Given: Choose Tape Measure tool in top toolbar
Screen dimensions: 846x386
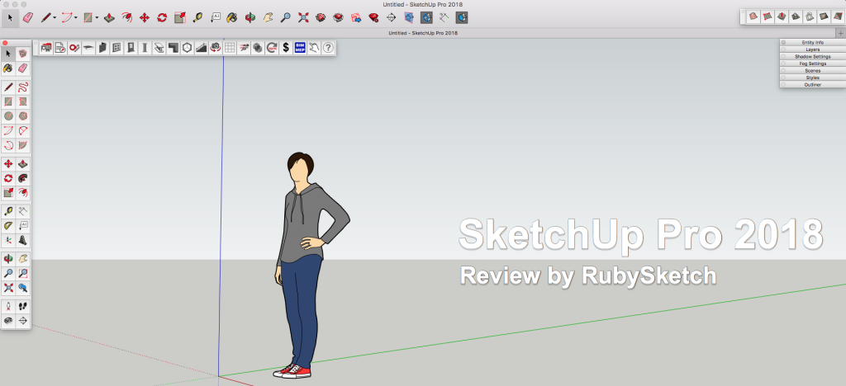Looking at the screenshot, I should click(x=197, y=17).
